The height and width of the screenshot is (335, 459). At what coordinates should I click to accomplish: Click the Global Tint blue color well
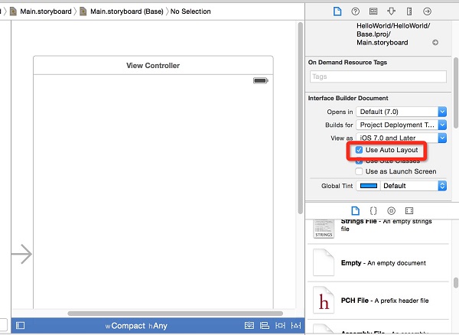point(369,186)
